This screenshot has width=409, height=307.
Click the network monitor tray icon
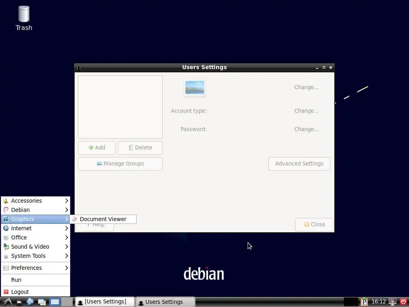click(392, 302)
